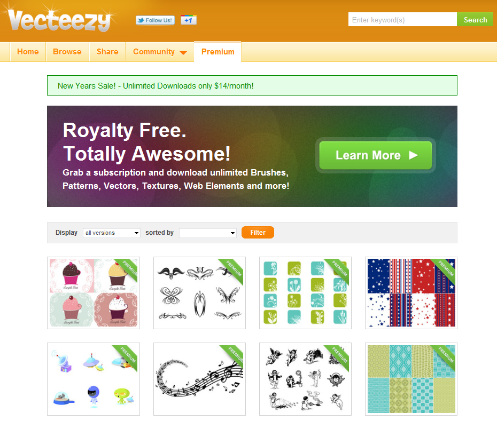497x421 pixels.
Task: Open the cherub silhouettes vector thumbnail
Action: pos(305,379)
